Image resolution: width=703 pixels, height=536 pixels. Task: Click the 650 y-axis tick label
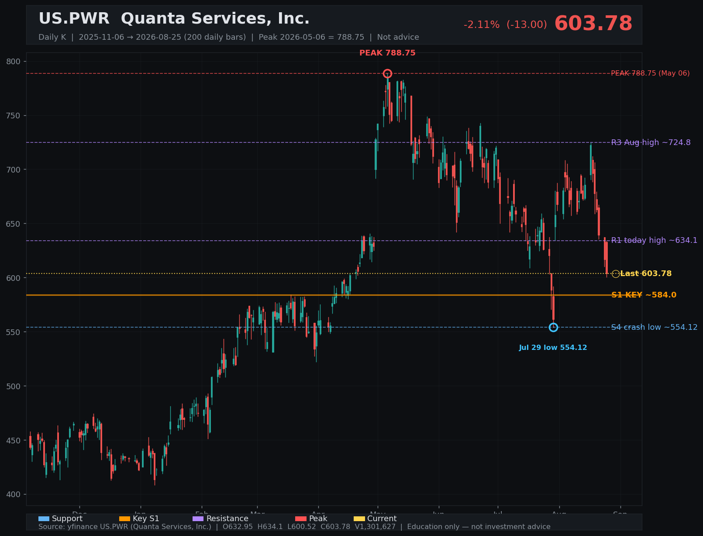click(x=14, y=224)
